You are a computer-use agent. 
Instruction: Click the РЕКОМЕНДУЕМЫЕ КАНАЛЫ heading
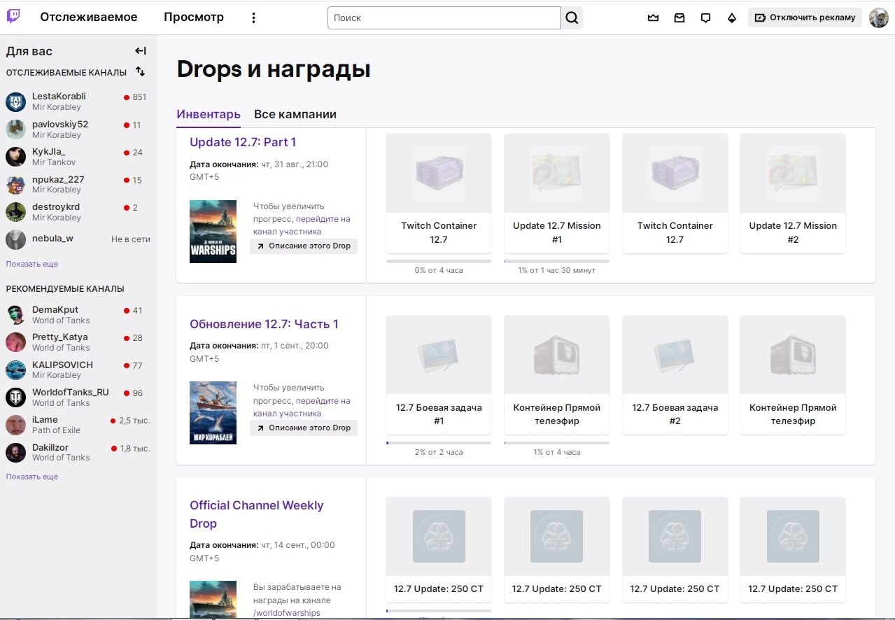tap(65, 288)
